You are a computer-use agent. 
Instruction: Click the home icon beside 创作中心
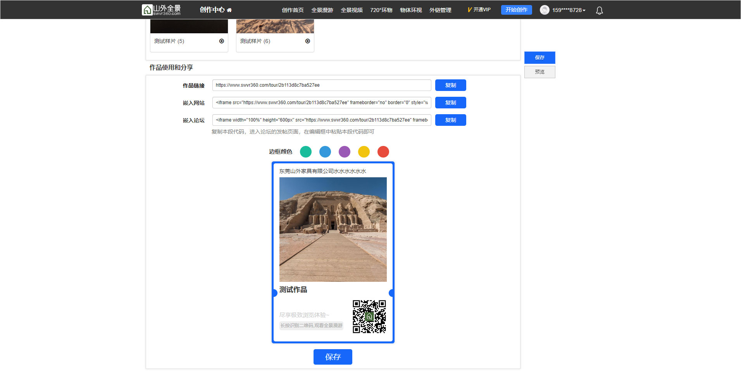click(229, 10)
